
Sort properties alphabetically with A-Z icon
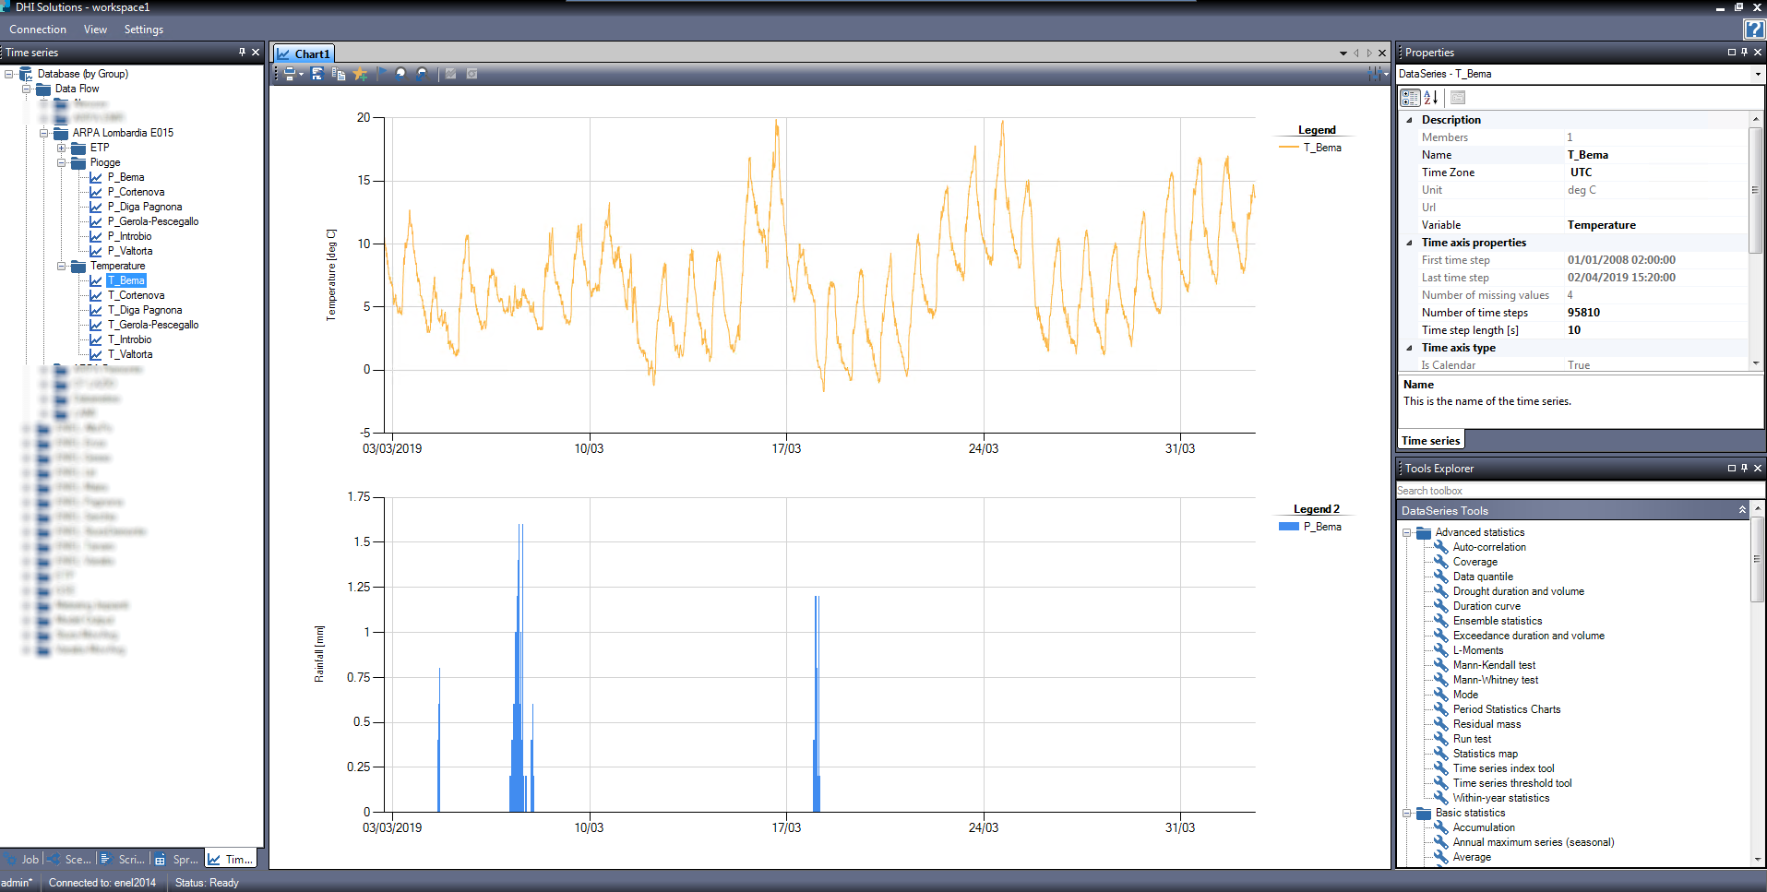(1431, 98)
